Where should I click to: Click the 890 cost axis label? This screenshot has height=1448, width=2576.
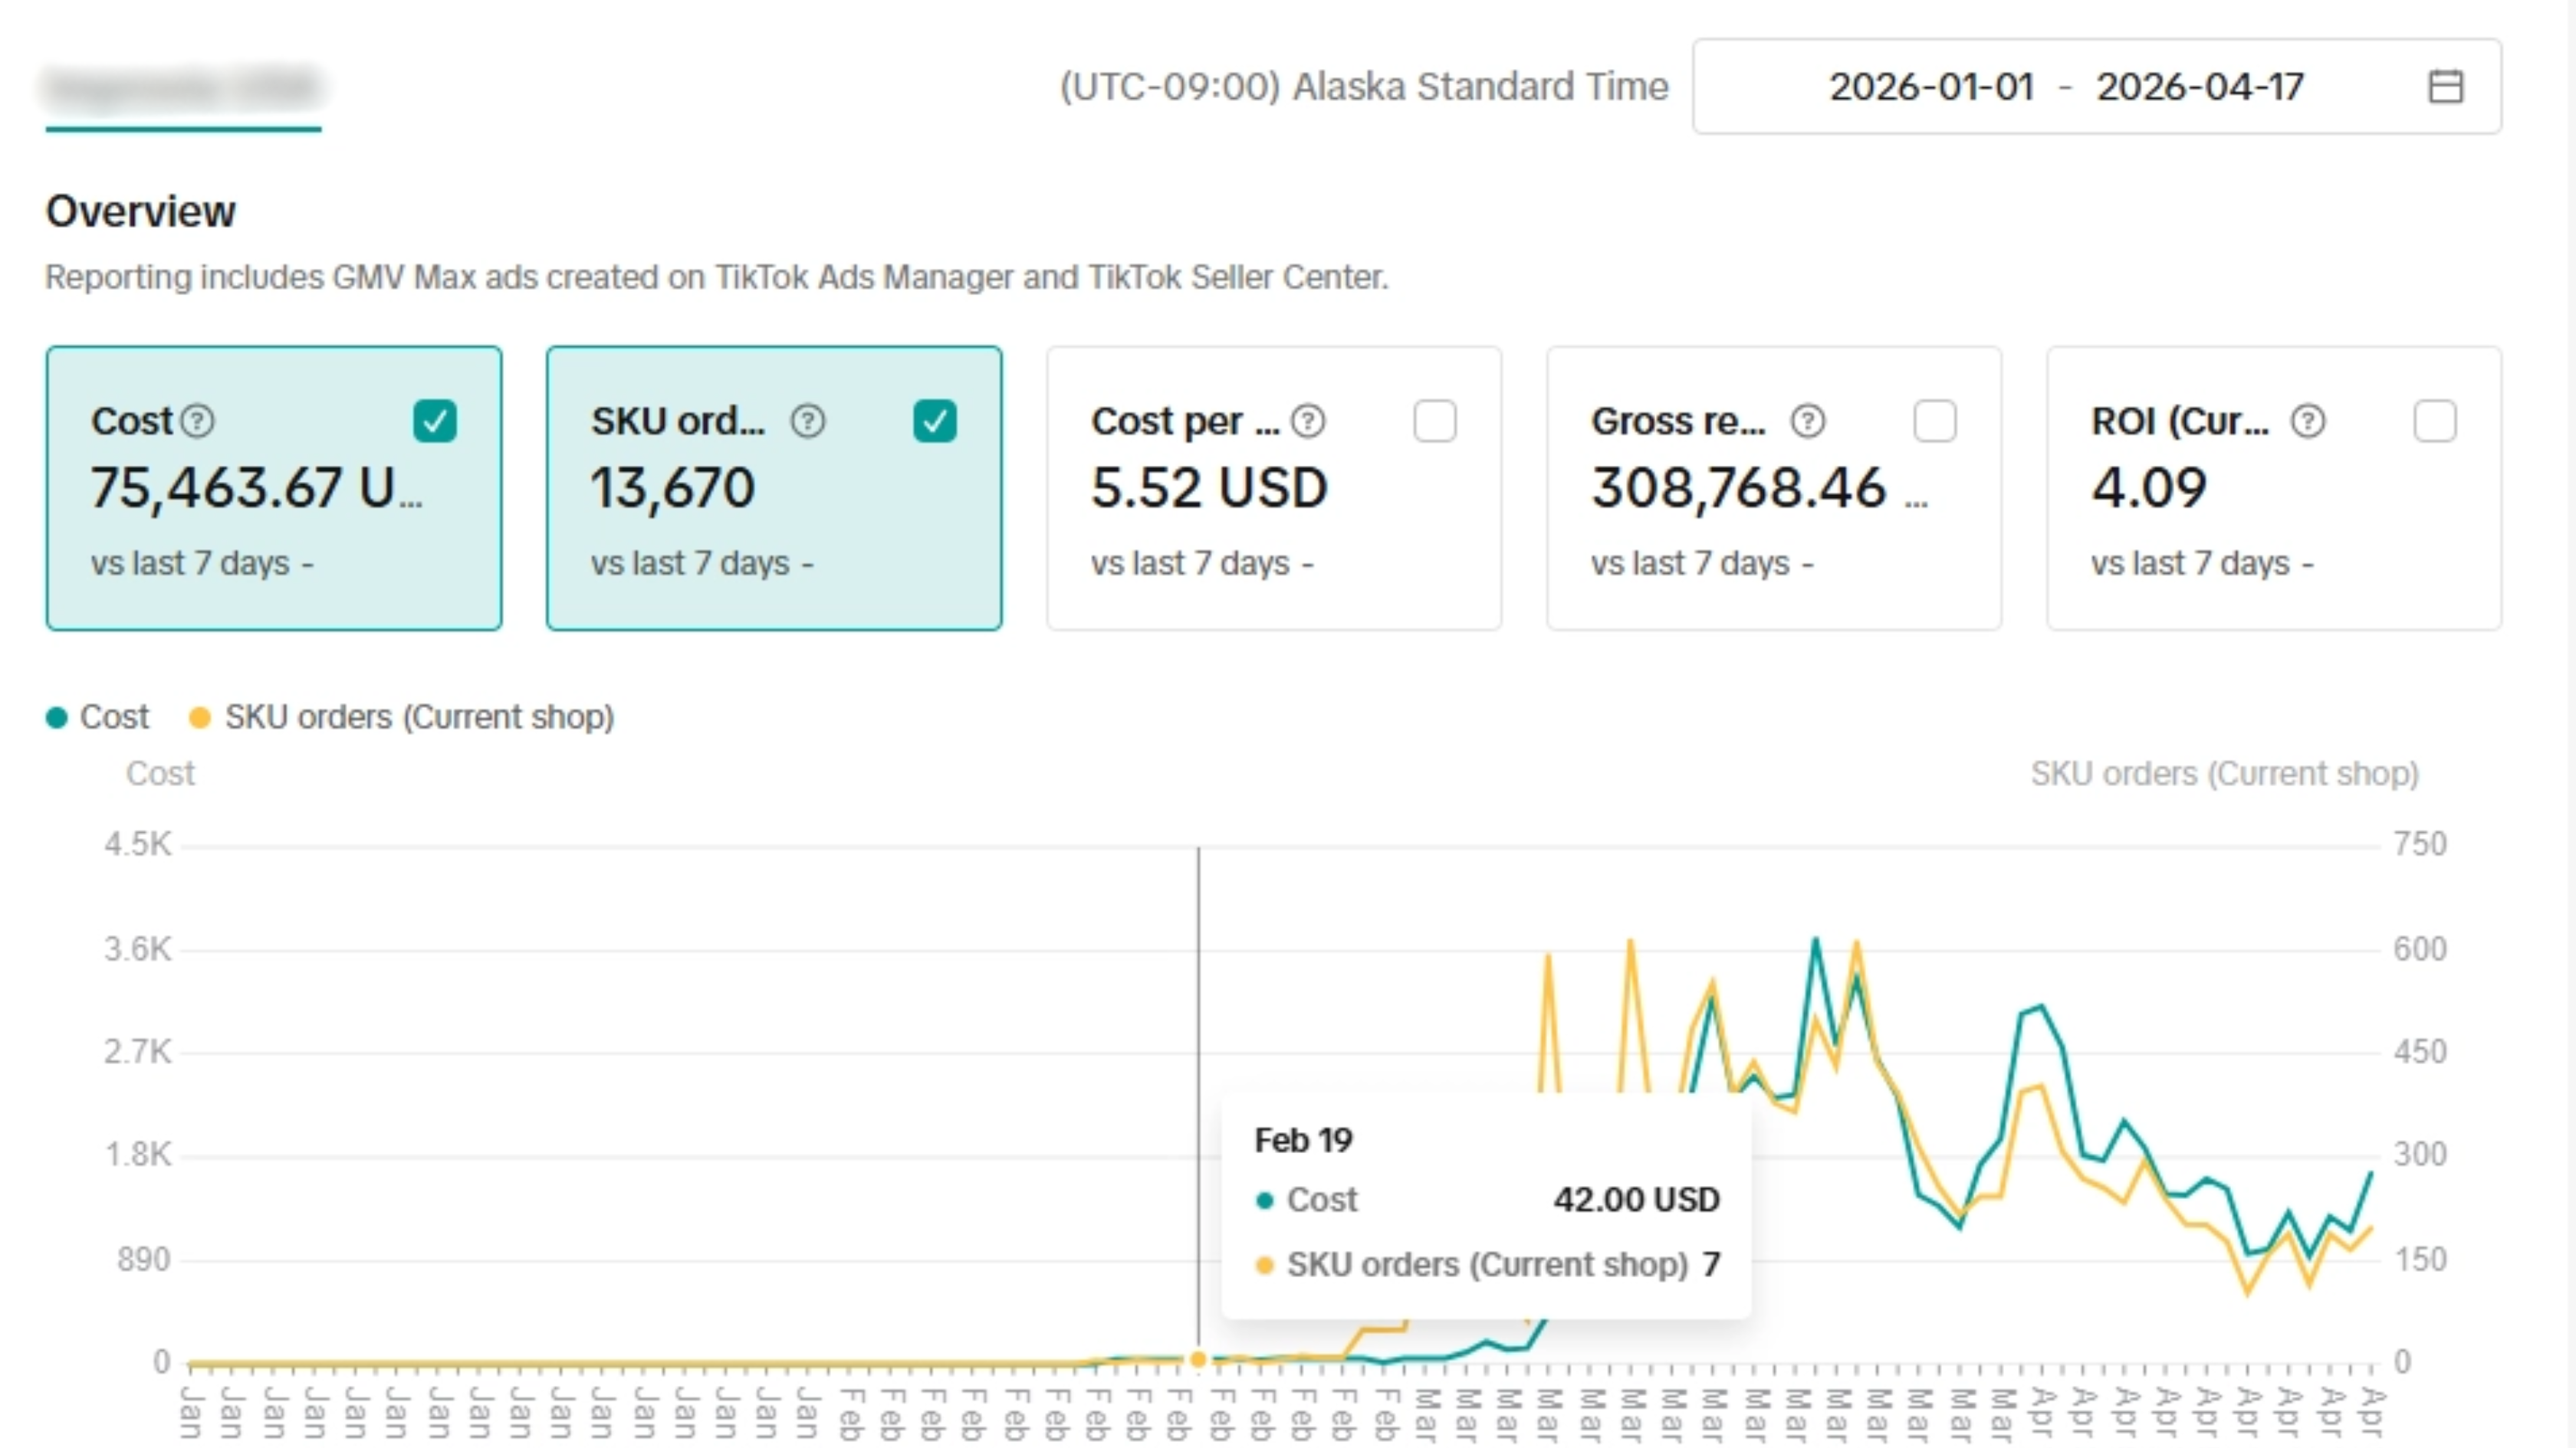[144, 1259]
